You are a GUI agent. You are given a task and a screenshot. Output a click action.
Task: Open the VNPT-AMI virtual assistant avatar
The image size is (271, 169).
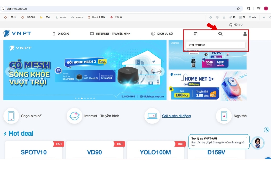258,143
